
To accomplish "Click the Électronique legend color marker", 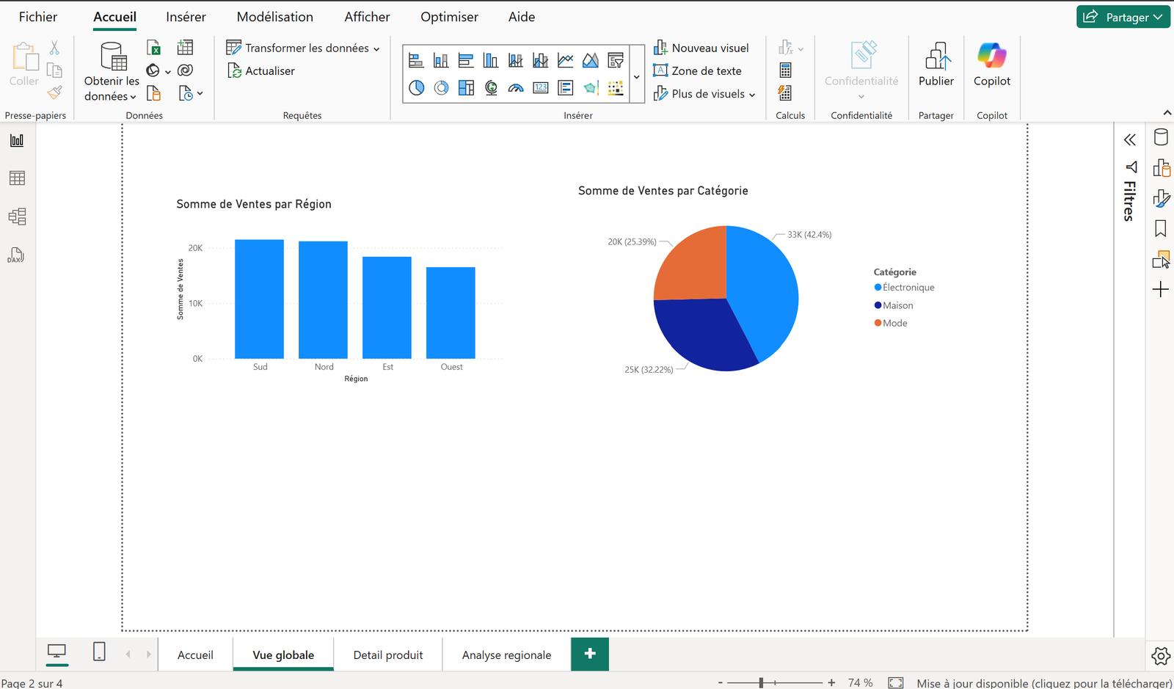I will [878, 288].
